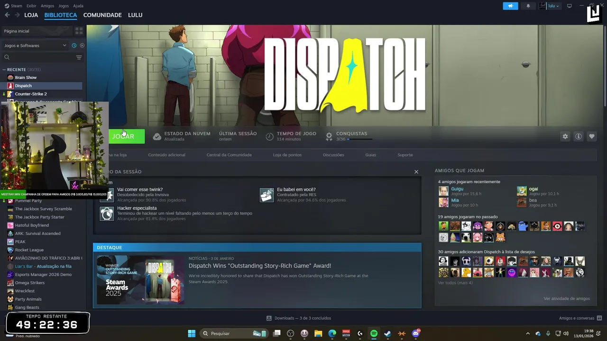607x341 pixels.
Task: Select Brain Show in library list
Action: 26,78
